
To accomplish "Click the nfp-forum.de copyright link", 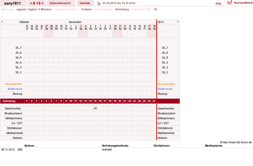I will [236, 142].
